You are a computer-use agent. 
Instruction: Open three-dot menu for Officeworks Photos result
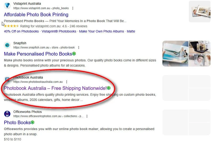(x=87, y=116)
